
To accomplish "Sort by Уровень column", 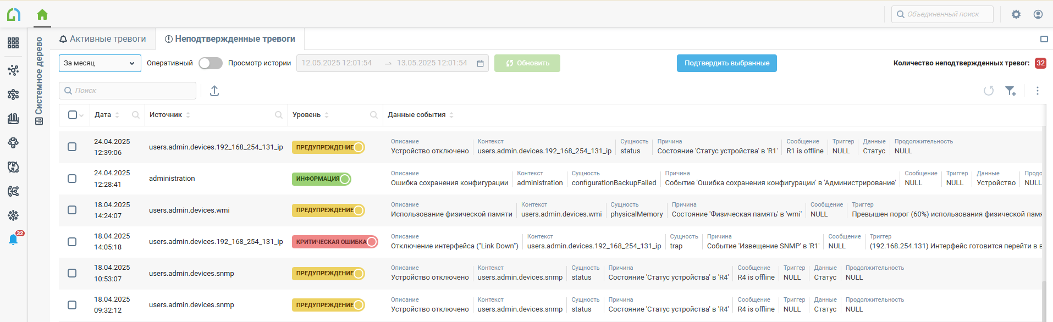I will (x=327, y=115).
